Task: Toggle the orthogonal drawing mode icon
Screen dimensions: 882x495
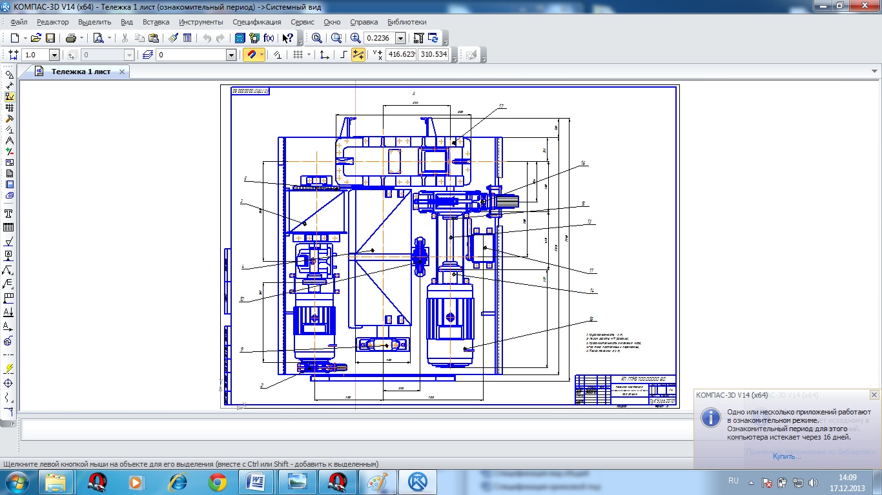Action: click(344, 55)
